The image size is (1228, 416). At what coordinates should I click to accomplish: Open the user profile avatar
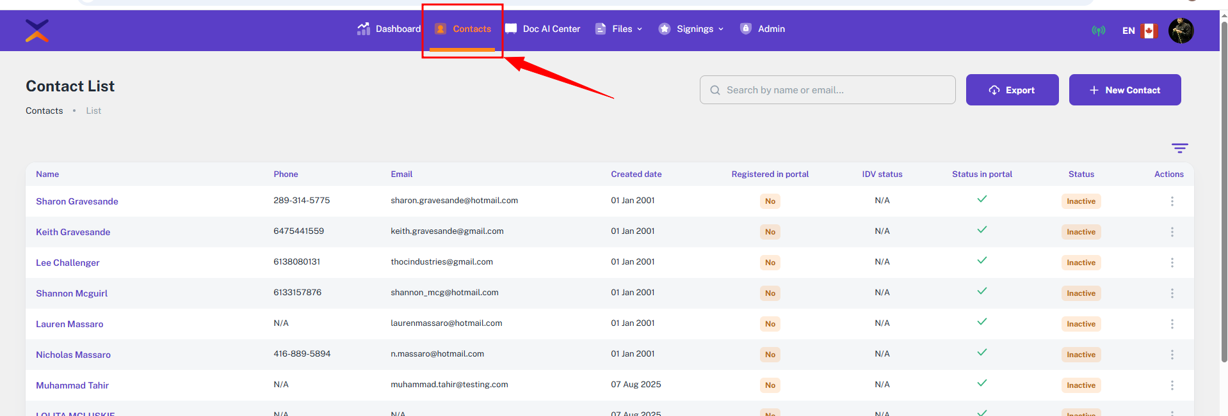click(x=1181, y=31)
